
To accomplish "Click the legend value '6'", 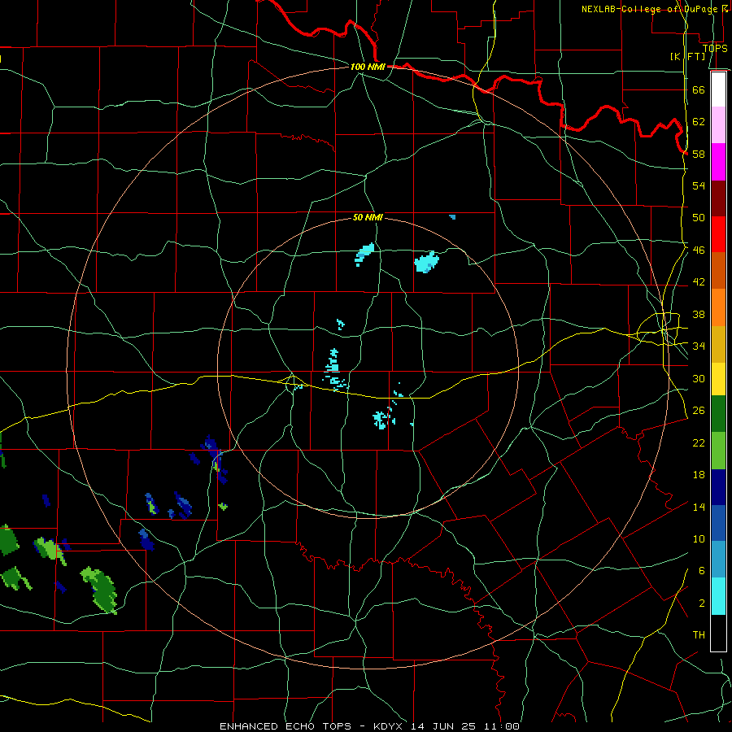I will tap(702, 571).
